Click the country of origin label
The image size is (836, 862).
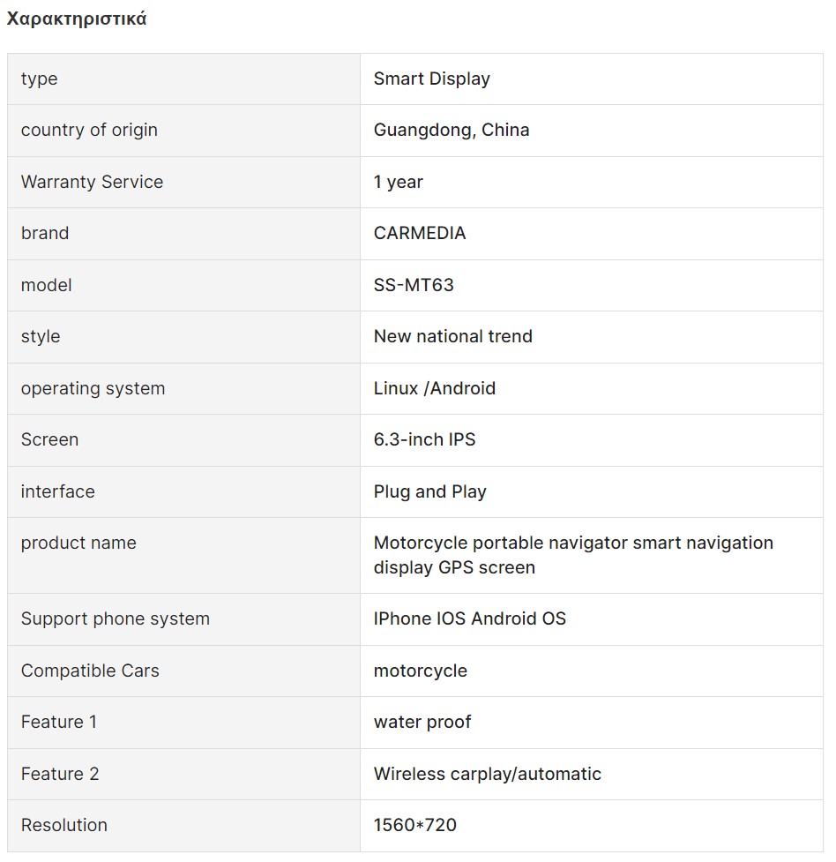tap(89, 130)
